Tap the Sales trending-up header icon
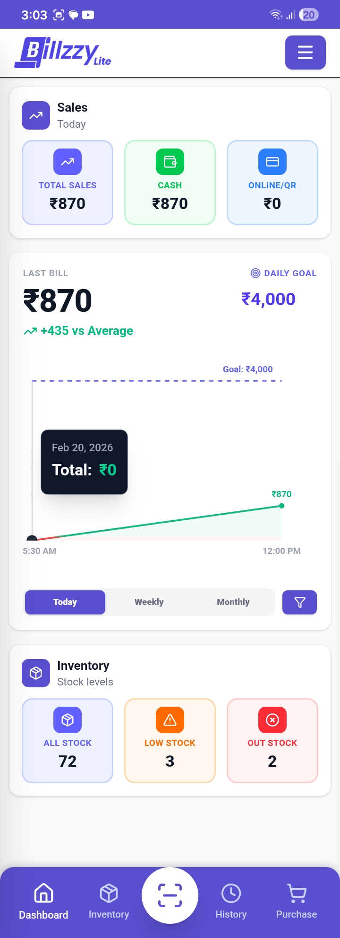The width and height of the screenshot is (340, 938). point(36,115)
